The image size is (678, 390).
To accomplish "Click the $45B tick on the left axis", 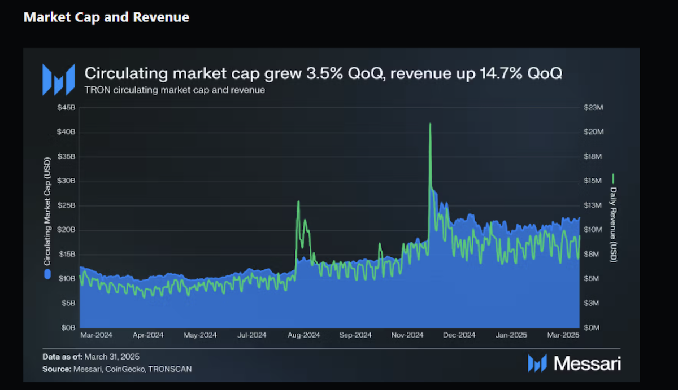I will click(66, 108).
